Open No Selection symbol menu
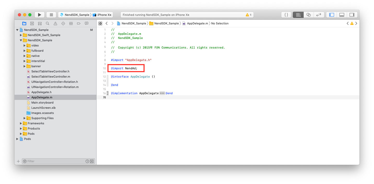Viewport: 374px width, 184px height. click(220, 23)
